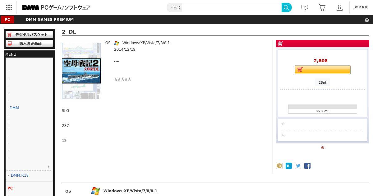Click the magnifier search button

[287, 7]
